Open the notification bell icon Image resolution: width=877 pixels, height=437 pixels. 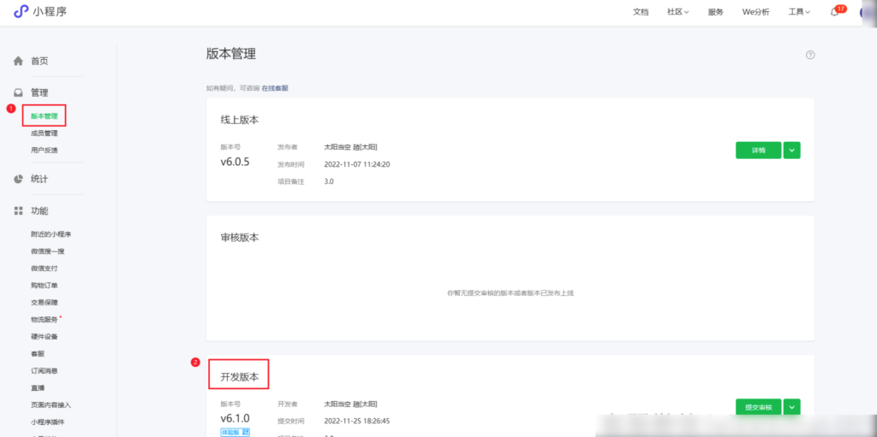click(x=834, y=12)
